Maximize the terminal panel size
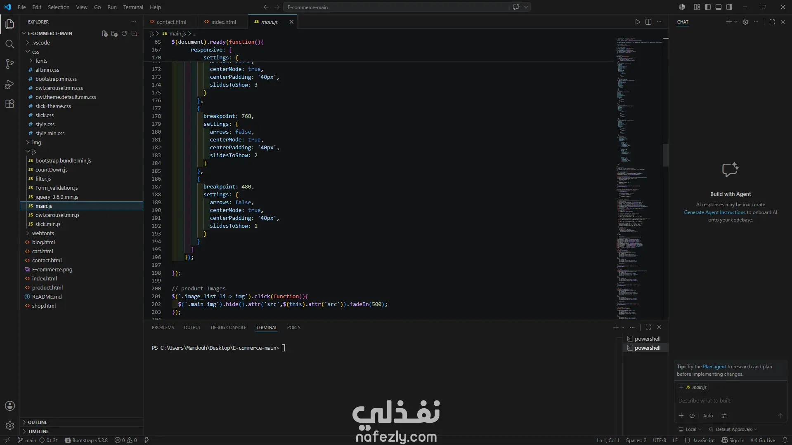This screenshot has height=445, width=792. [648, 327]
